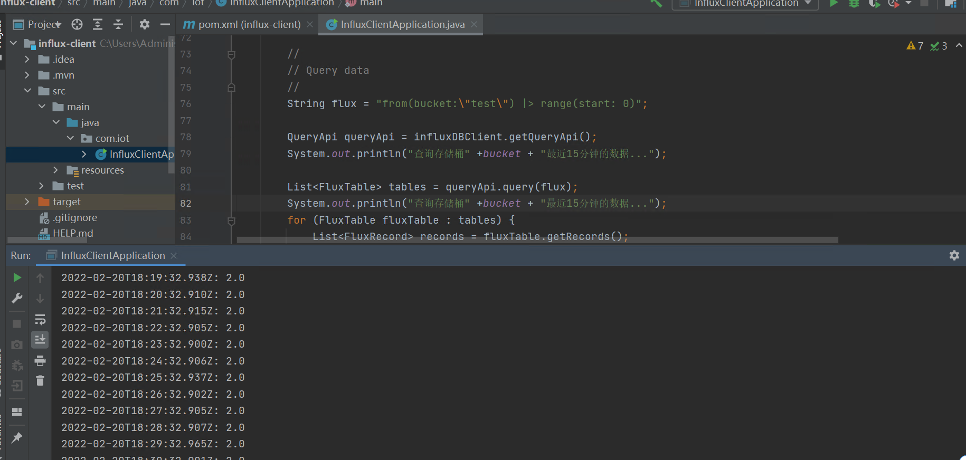Print console output with printer icon
Screen dimensions: 966x460
click(40, 361)
